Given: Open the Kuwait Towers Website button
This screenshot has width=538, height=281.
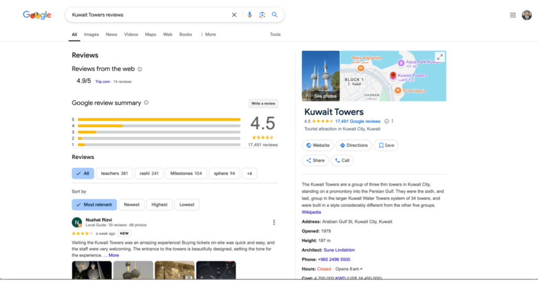Looking at the screenshot, I should tap(318, 145).
